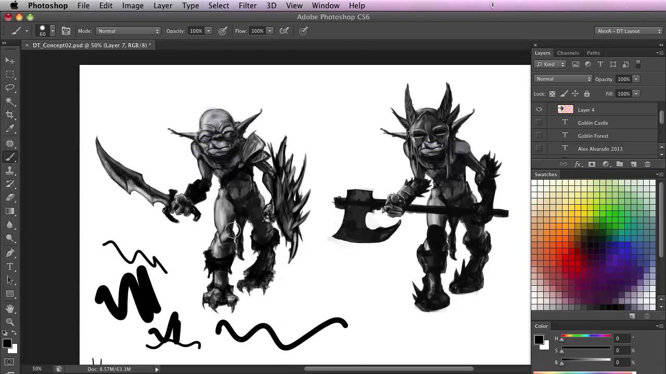This screenshot has height=374, width=666.
Task: Hide Layer 4 with the eye icon
Action: (539, 110)
